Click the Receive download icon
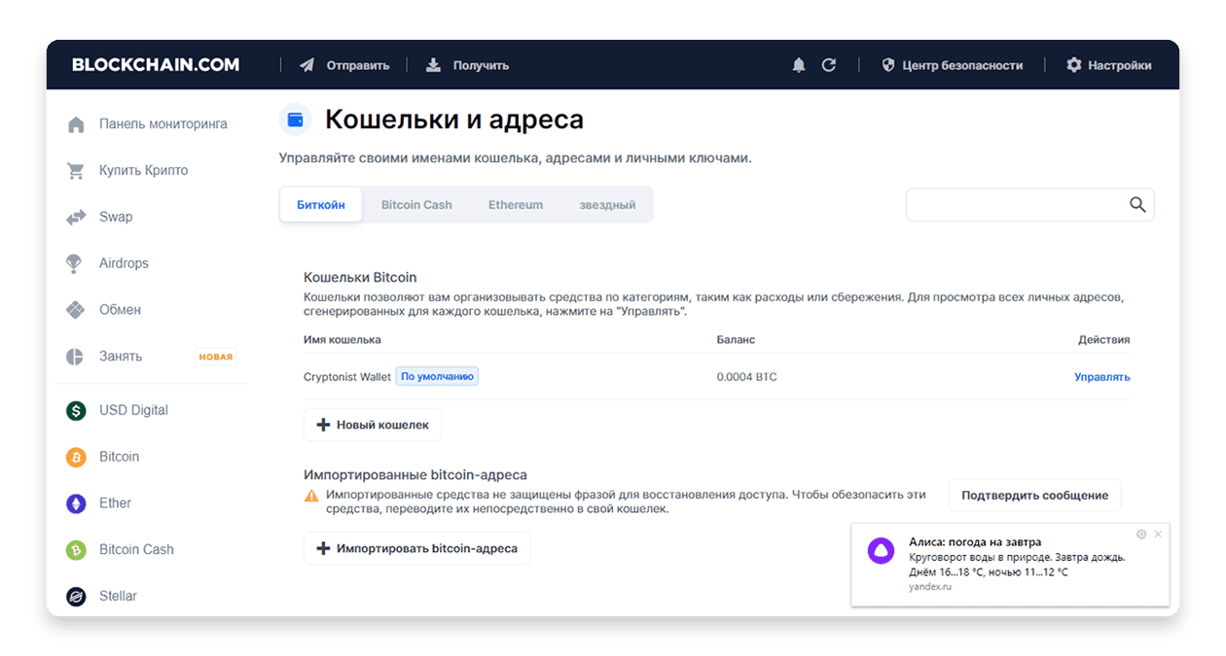Screen dimensions: 1226x656 [x=434, y=65]
